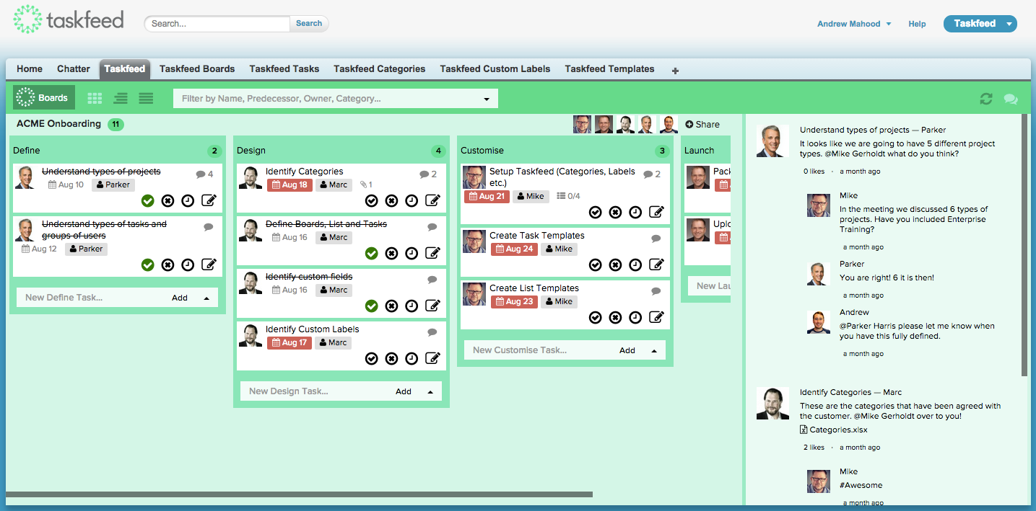Expand options beside Add in Customise list
Image resolution: width=1036 pixels, height=511 pixels.
654,350
